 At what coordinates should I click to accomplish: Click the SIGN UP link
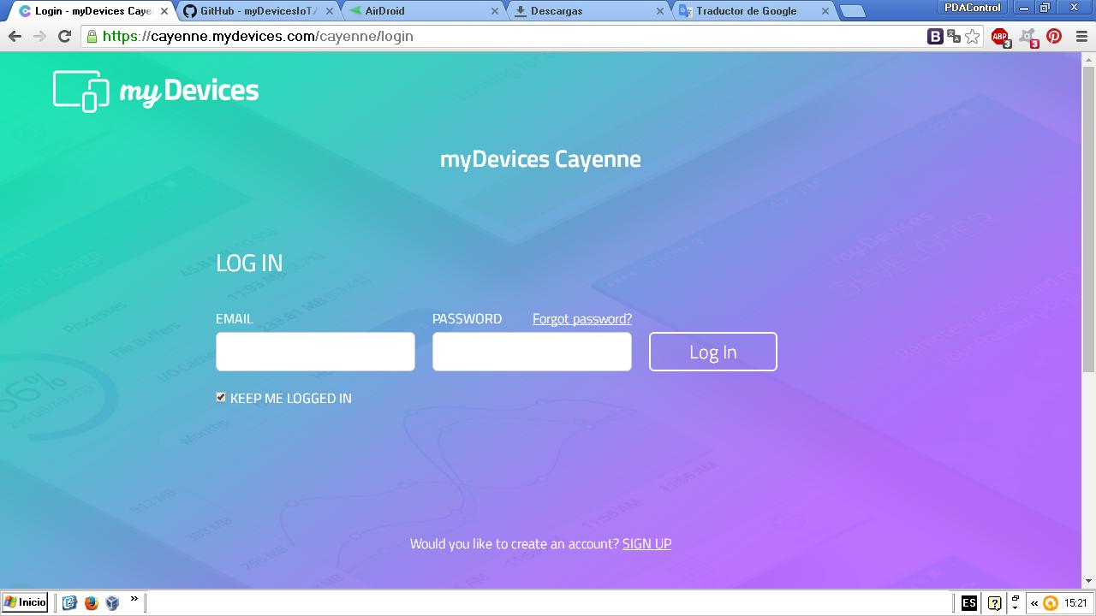(x=646, y=543)
